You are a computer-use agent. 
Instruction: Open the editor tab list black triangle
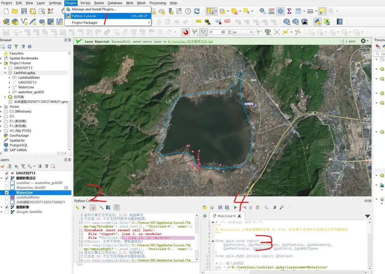coord(367,216)
